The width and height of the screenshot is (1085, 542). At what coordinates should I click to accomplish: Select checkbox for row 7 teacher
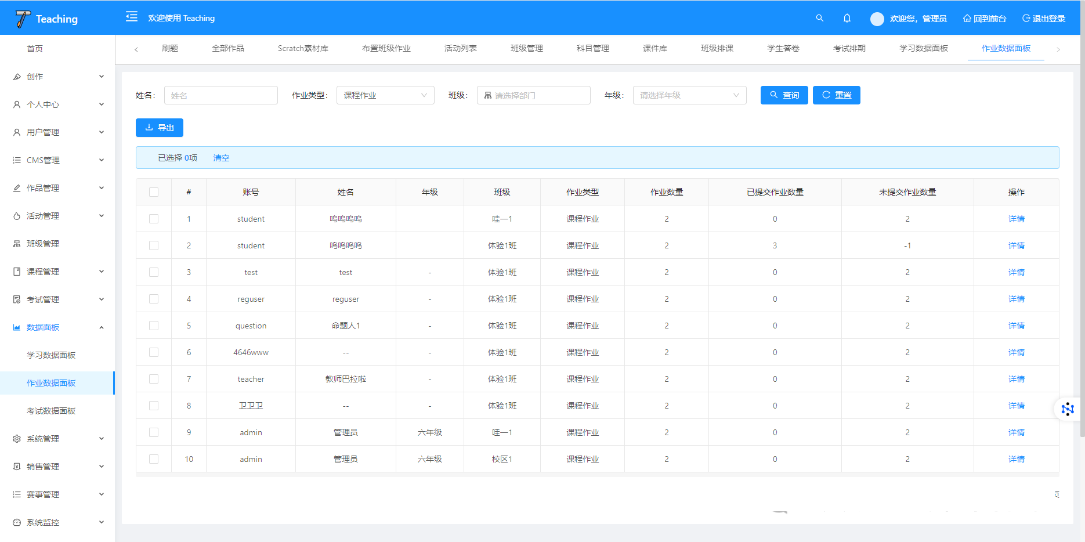coord(154,379)
